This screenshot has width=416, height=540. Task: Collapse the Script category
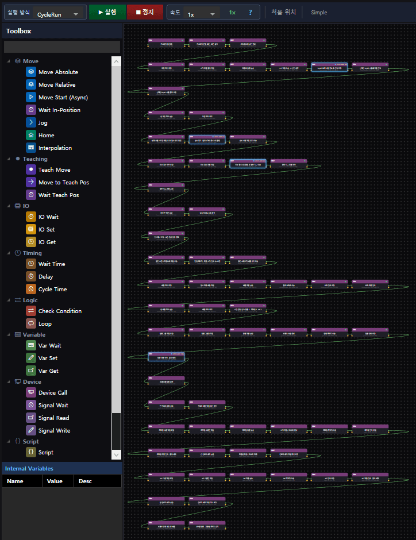9,442
